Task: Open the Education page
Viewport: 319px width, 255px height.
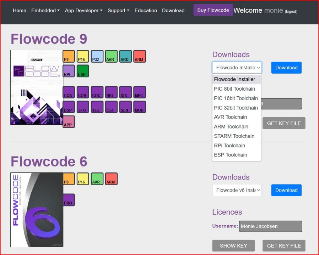Action: point(146,10)
